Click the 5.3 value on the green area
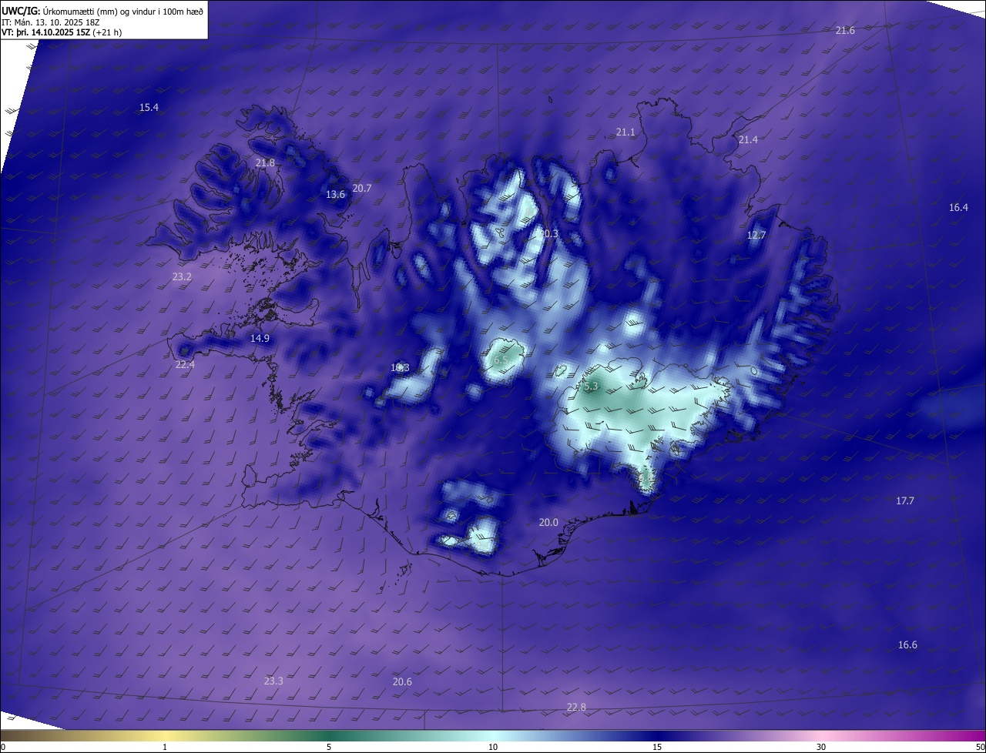The width and height of the screenshot is (986, 753). point(591,387)
